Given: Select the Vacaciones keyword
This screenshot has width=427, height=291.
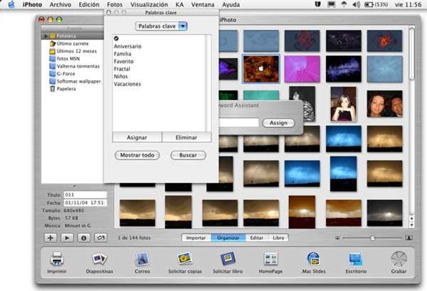Looking at the screenshot, I should coord(127,84).
